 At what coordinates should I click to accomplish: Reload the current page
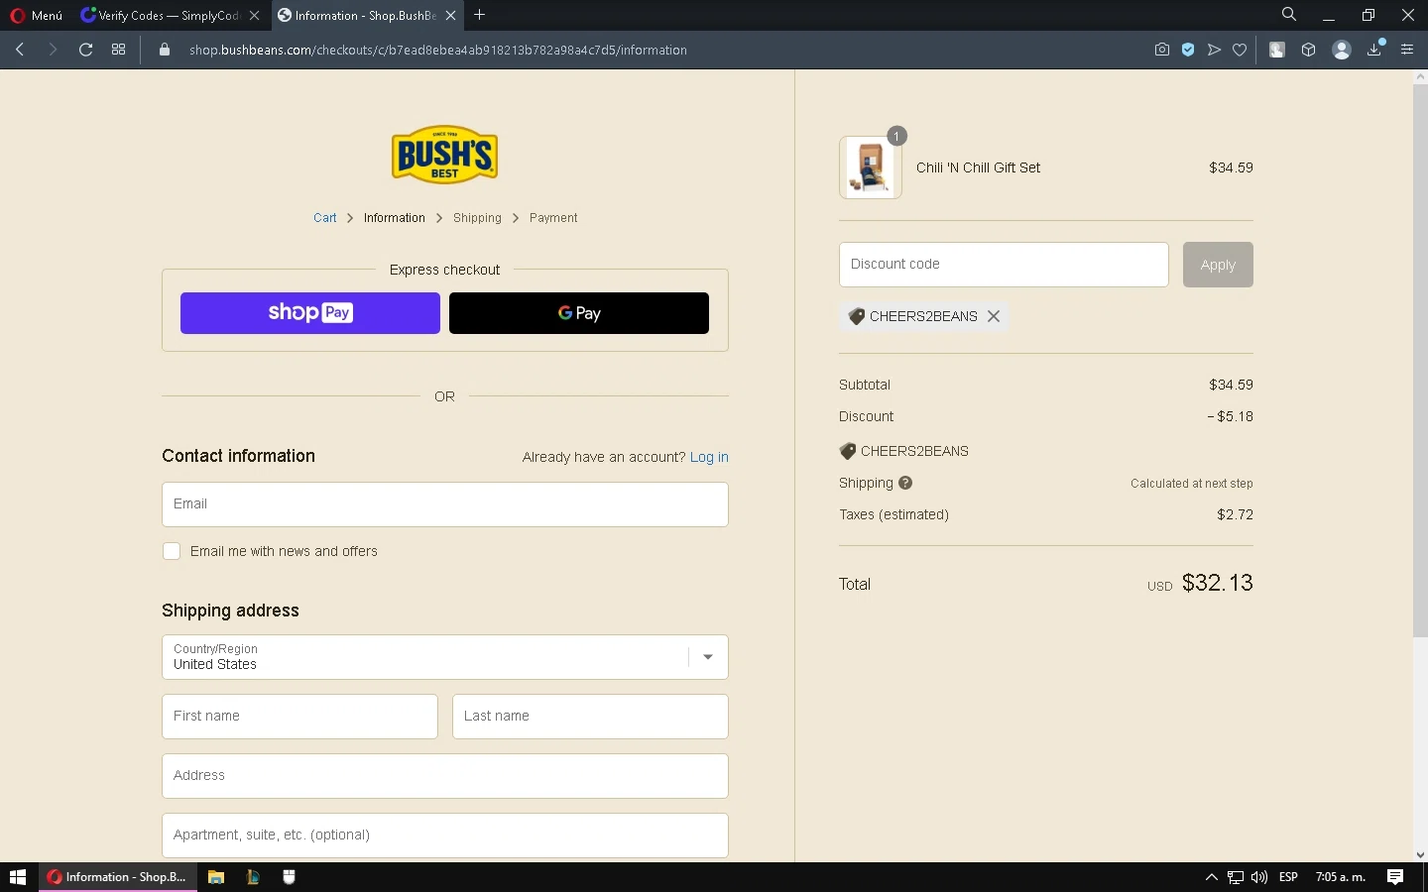point(86,50)
